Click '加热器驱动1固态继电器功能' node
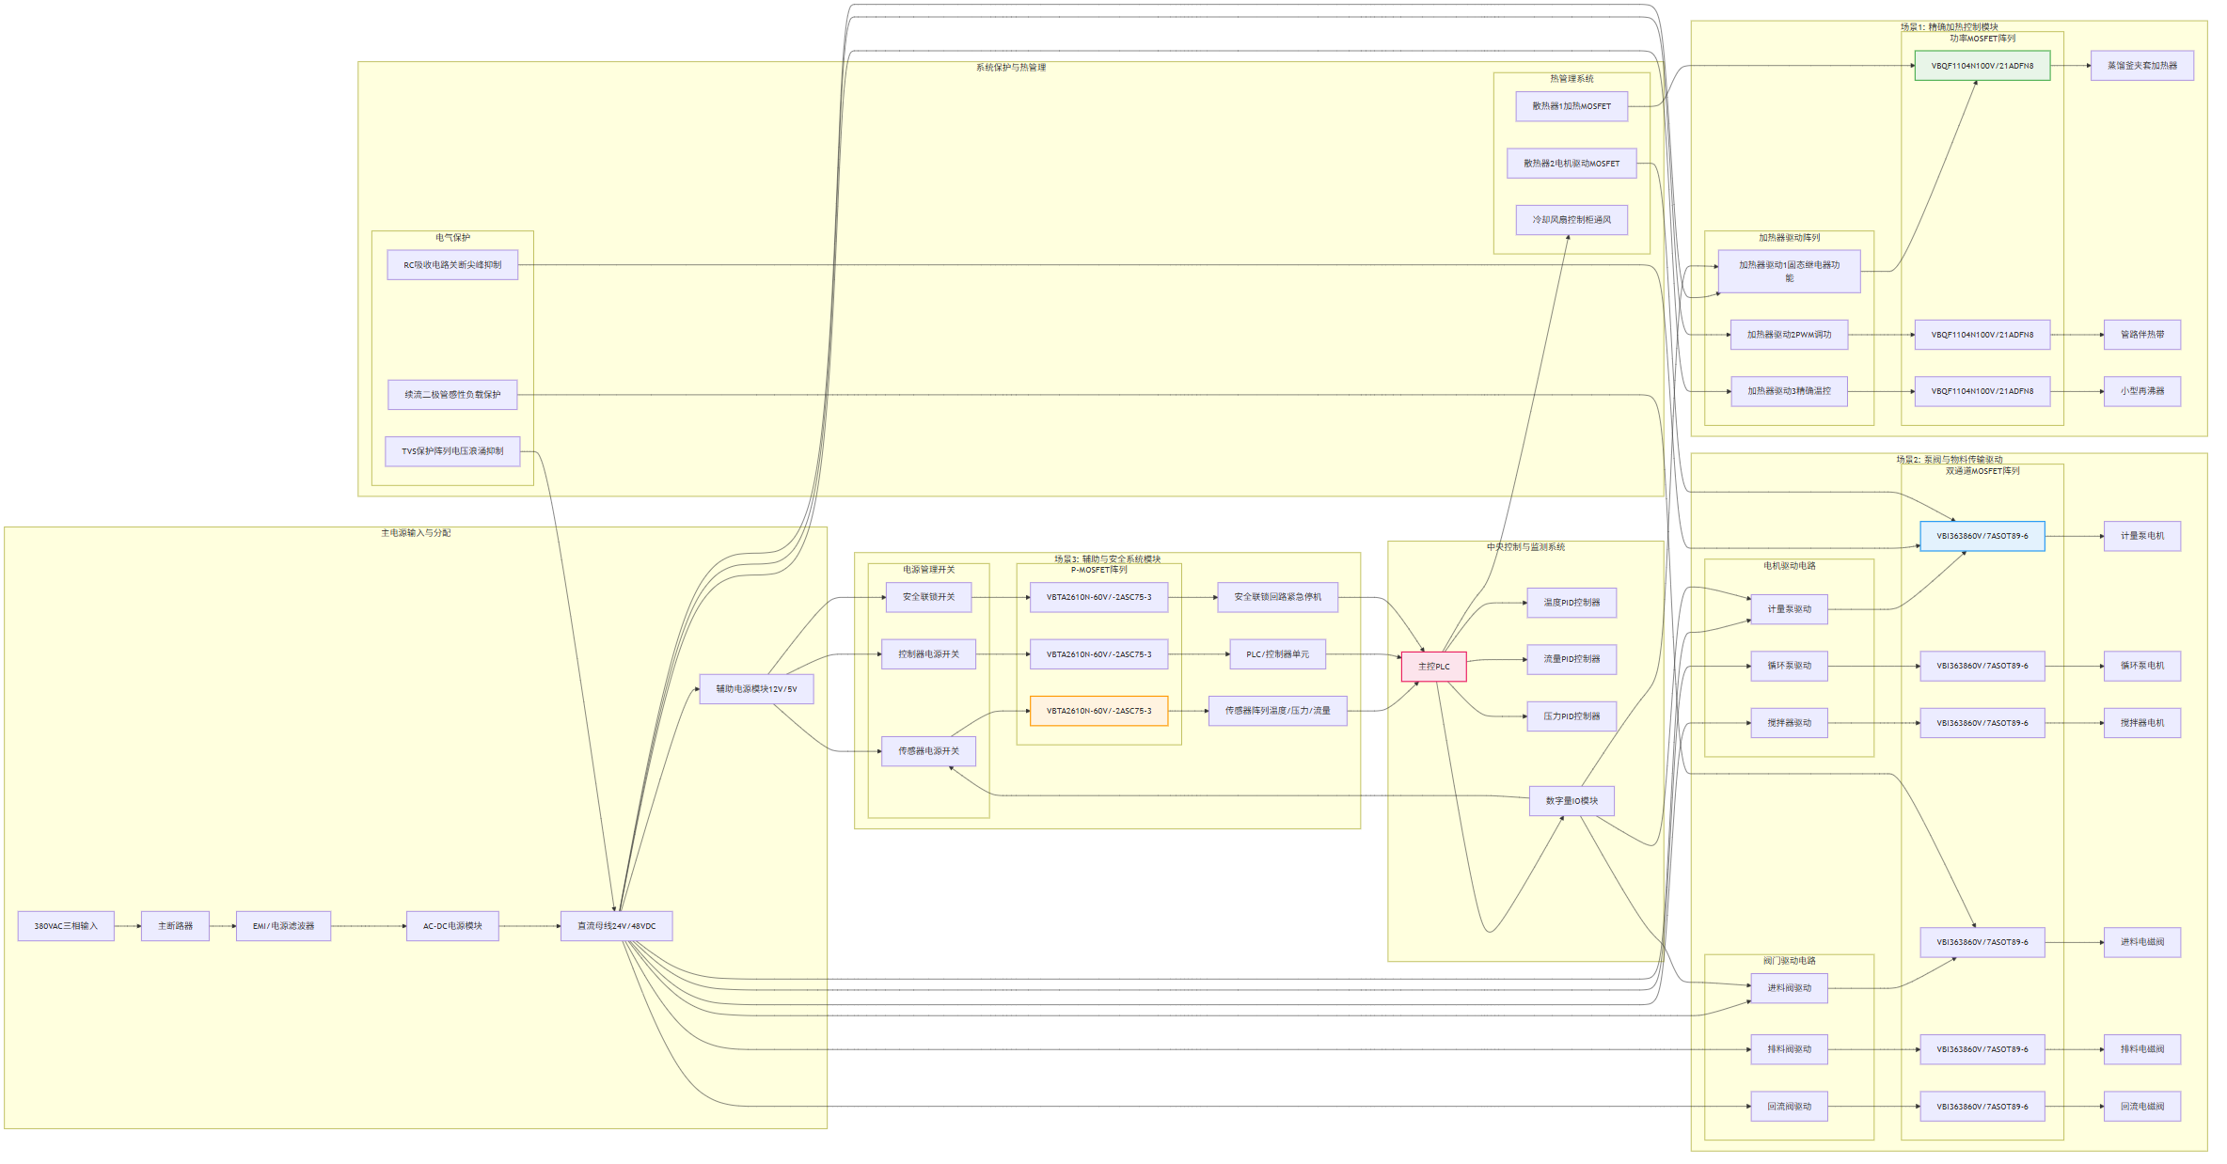This screenshot has width=2227, height=1164. (x=1789, y=272)
